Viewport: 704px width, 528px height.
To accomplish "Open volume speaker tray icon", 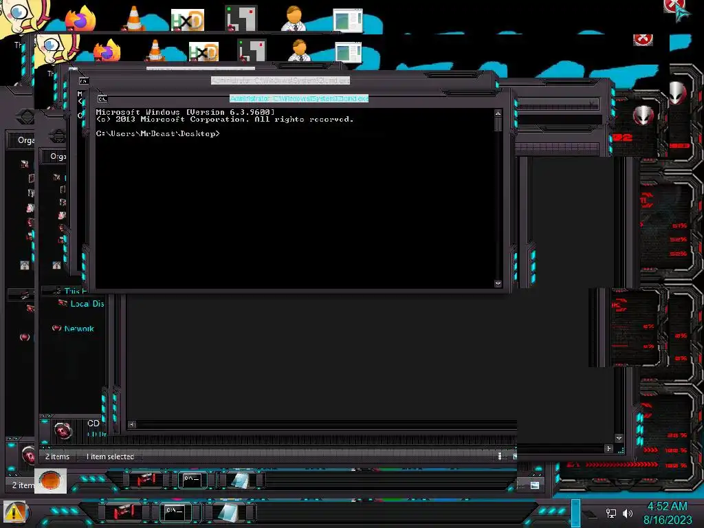I will (x=628, y=513).
